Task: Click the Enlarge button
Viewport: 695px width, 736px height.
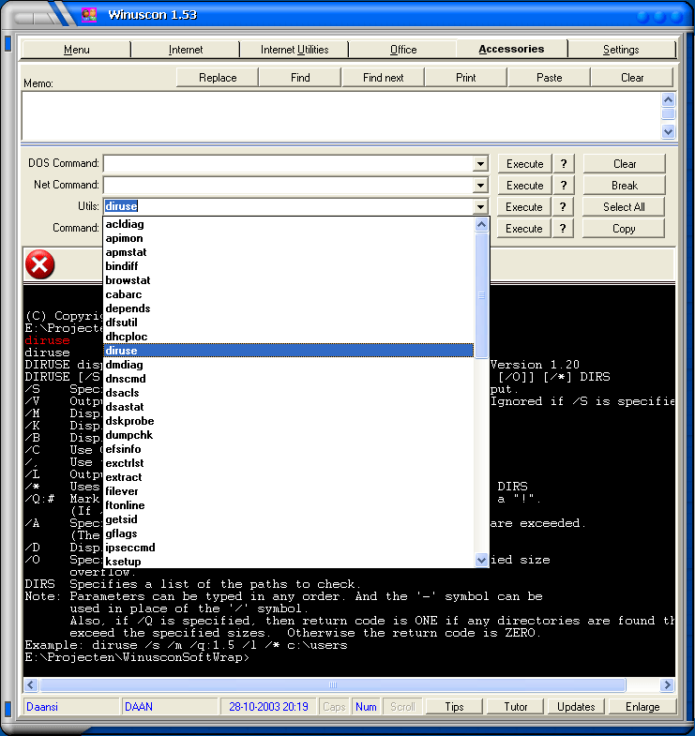Action: point(642,706)
